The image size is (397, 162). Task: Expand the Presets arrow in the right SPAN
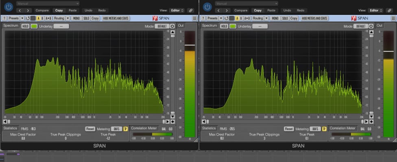tap(221, 18)
